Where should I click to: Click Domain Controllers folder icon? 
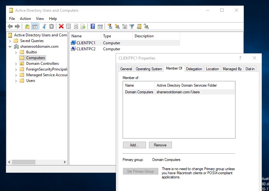[22, 64]
